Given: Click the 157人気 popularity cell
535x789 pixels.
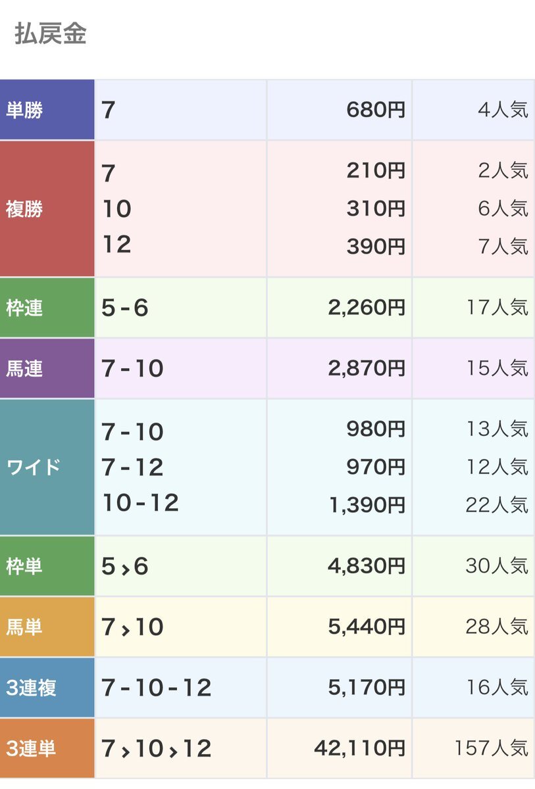Looking at the screenshot, I should click(x=491, y=748).
